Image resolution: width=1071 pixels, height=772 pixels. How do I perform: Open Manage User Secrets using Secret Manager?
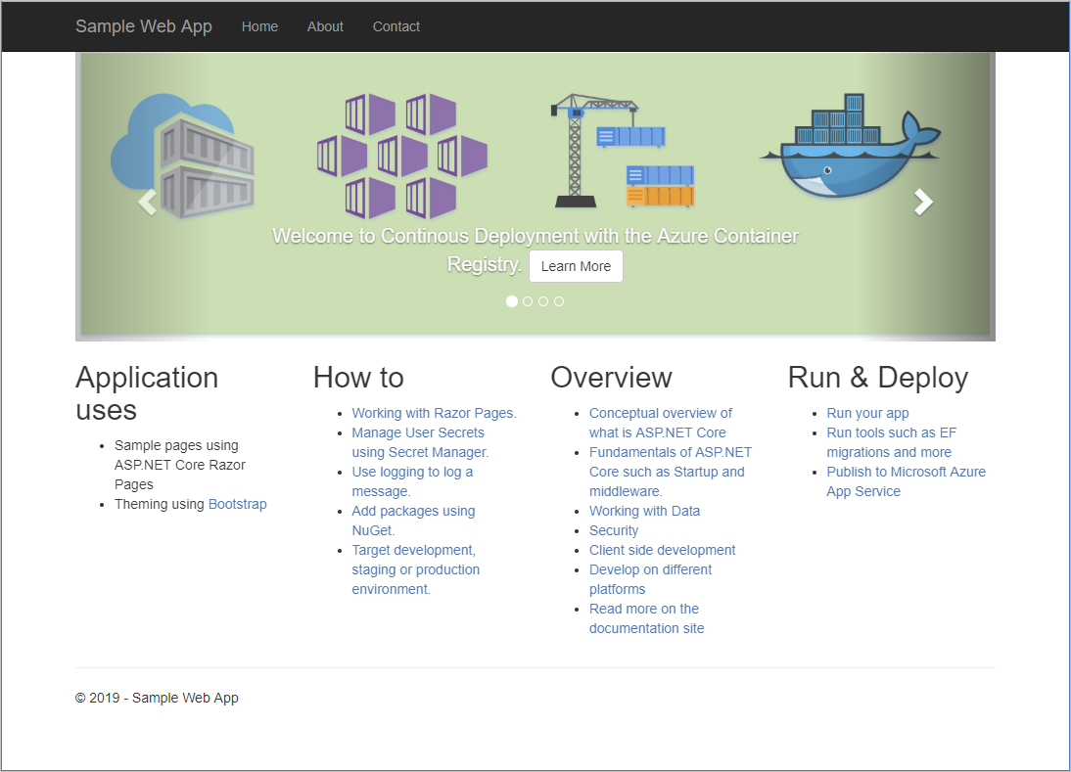click(420, 442)
